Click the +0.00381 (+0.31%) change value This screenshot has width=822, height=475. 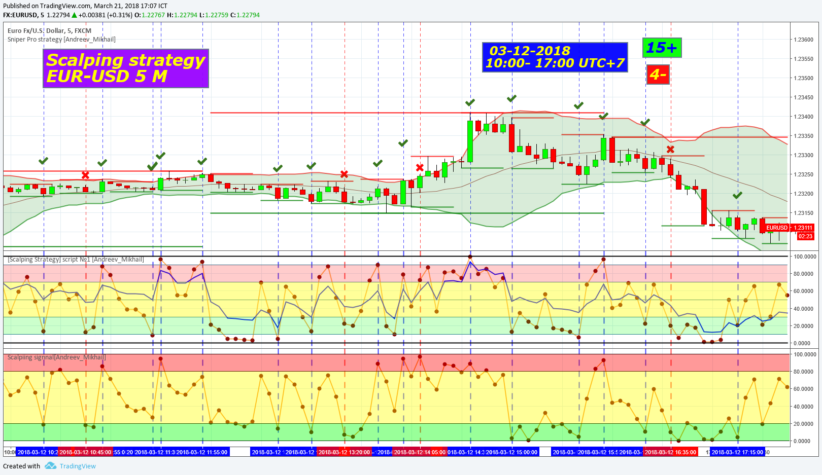click(x=106, y=15)
